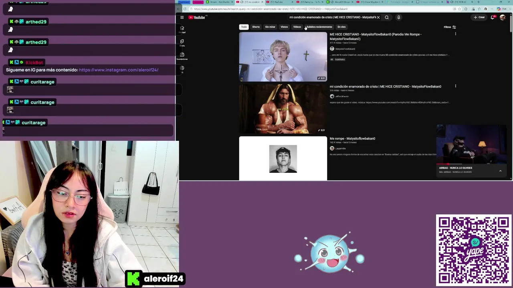Select the Todo filter chip
The height and width of the screenshot is (288, 513).
pos(244,27)
